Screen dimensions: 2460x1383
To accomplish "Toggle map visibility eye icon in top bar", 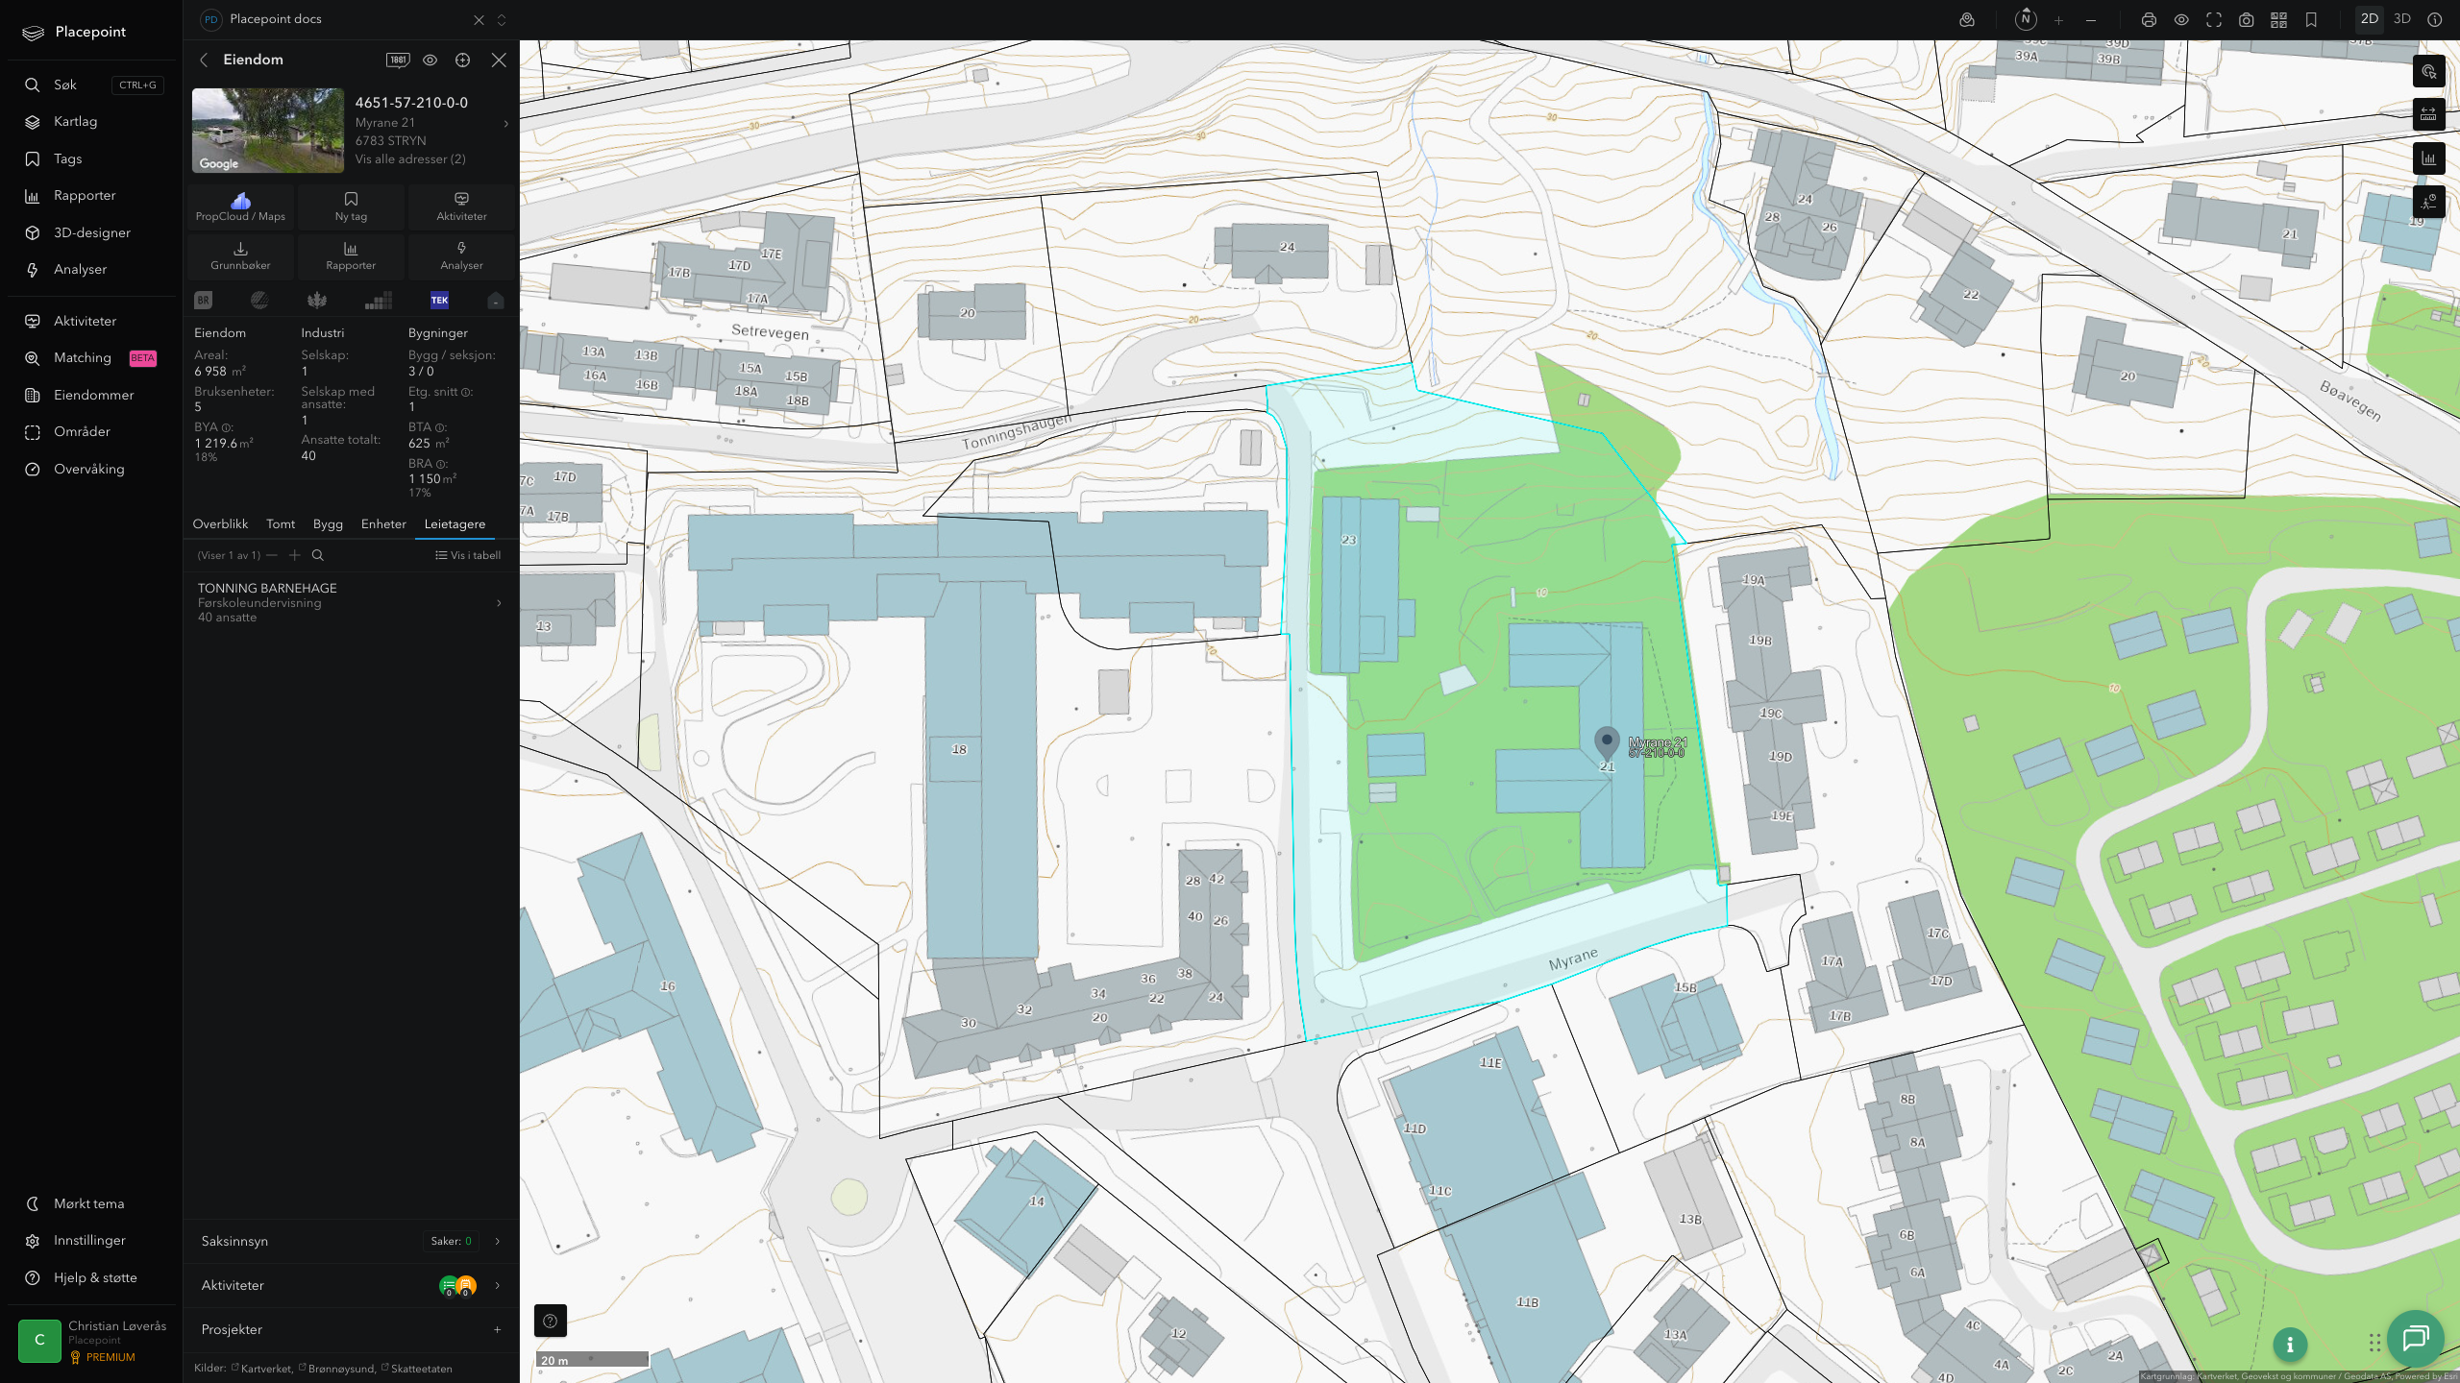I will click(2181, 19).
